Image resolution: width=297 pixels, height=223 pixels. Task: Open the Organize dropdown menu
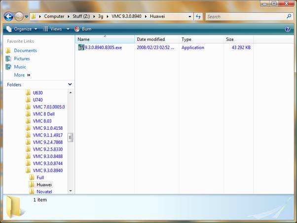[21, 29]
